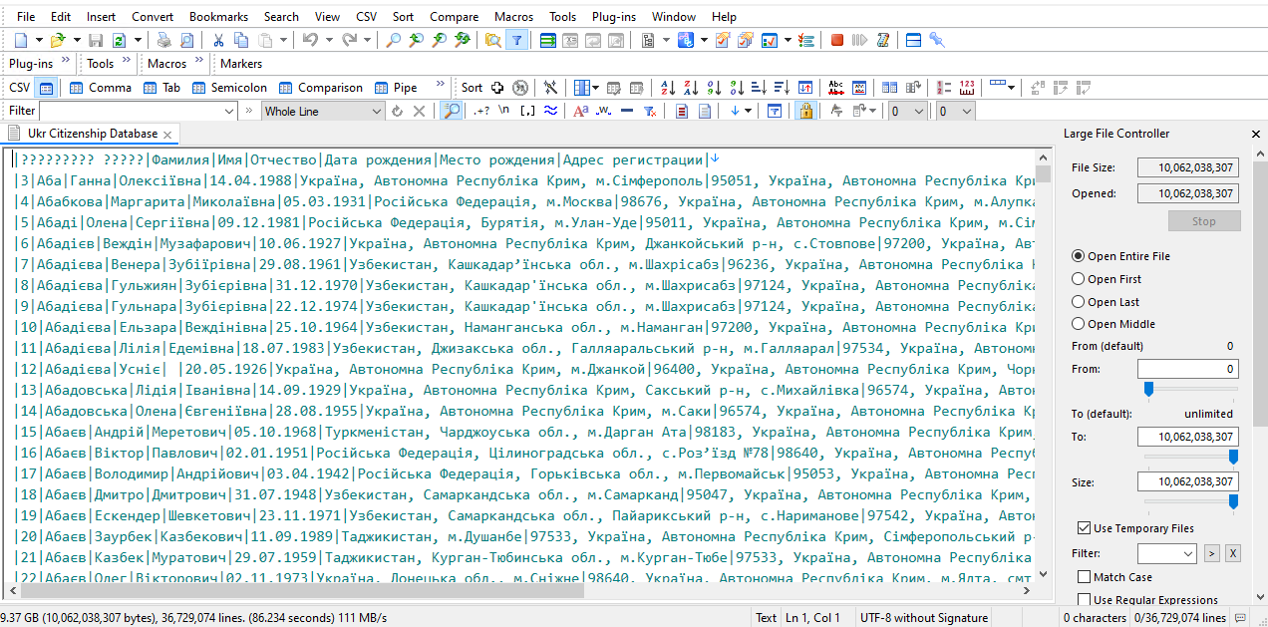The image size is (1268, 627).
Task: Open the Whole Line column dropdown
Action: (x=377, y=111)
